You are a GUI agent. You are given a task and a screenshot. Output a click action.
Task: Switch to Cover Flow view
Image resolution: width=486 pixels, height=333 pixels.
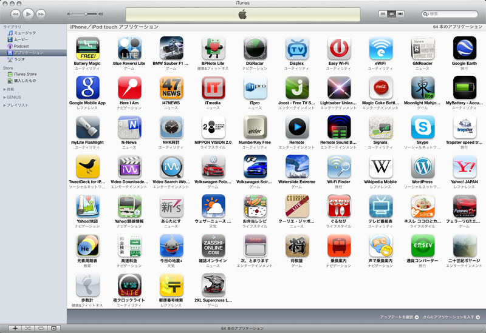[x=400, y=14]
